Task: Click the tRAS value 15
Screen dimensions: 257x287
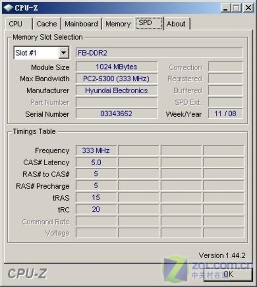Action: (x=96, y=198)
